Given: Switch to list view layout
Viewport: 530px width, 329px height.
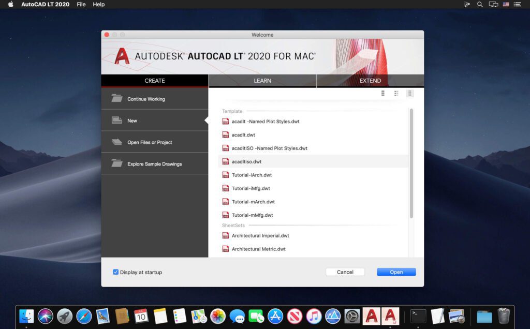Looking at the screenshot, I should pyautogui.click(x=382, y=93).
